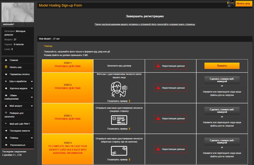The image size is (254, 165).
Task: Expand the Мой аккаунт submenu arrow
Action: click(x=32, y=106)
